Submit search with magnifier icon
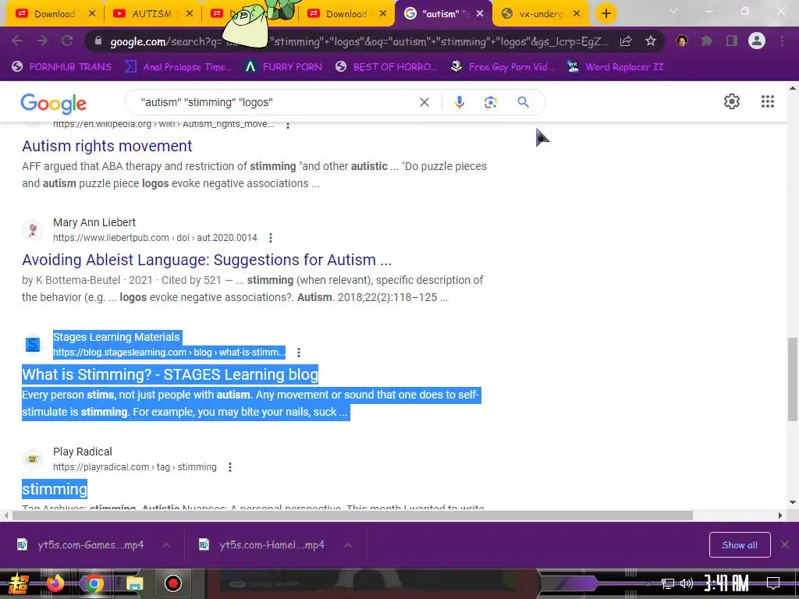Screen dimensions: 799x599 coord(523,102)
